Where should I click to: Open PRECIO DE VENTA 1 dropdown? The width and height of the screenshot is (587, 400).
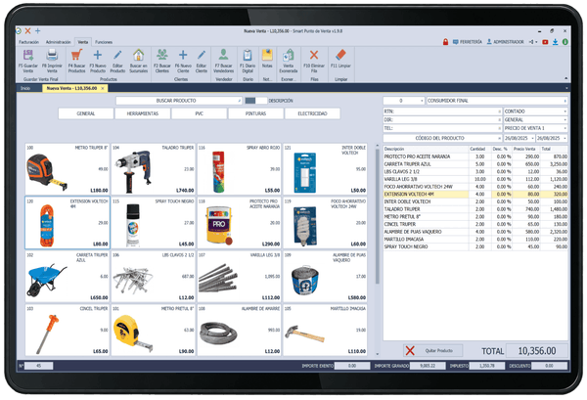[x=564, y=128]
